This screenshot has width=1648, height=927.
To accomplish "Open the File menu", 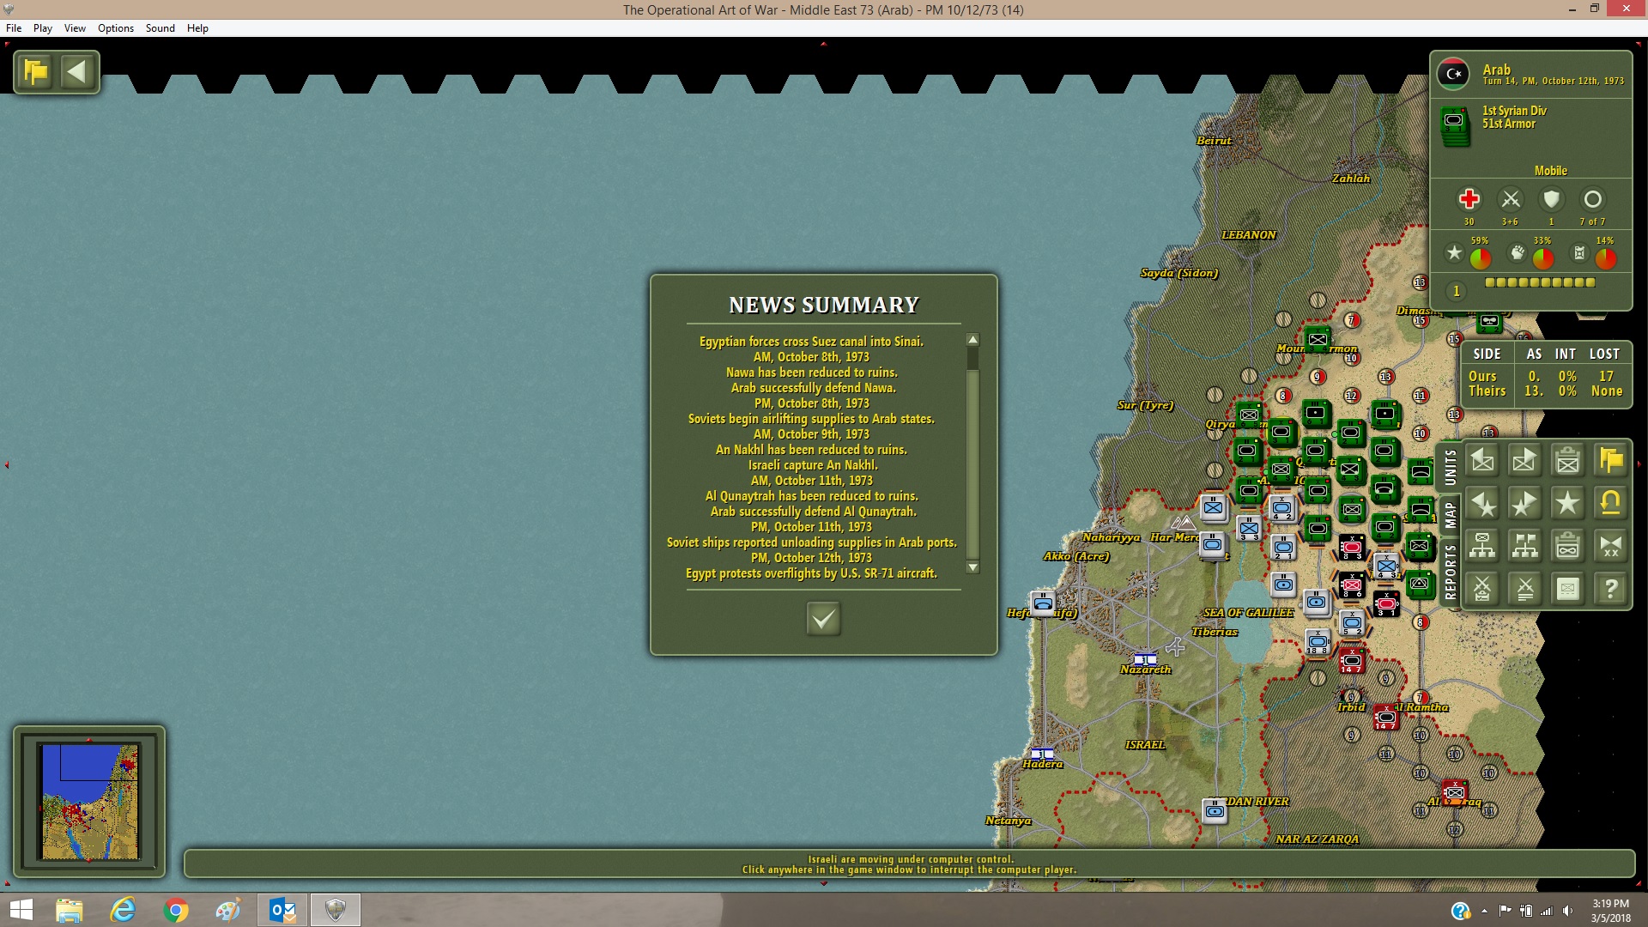I will (x=14, y=28).
